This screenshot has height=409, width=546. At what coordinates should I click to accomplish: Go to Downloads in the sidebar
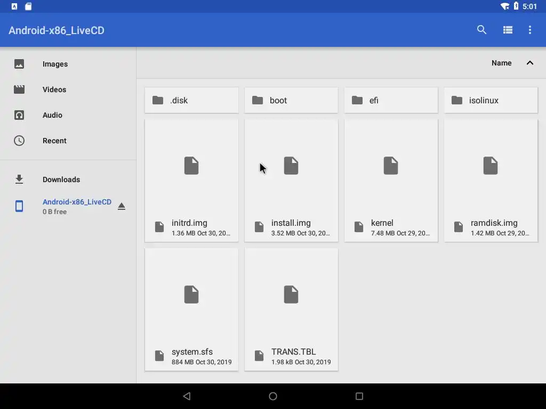(x=61, y=179)
